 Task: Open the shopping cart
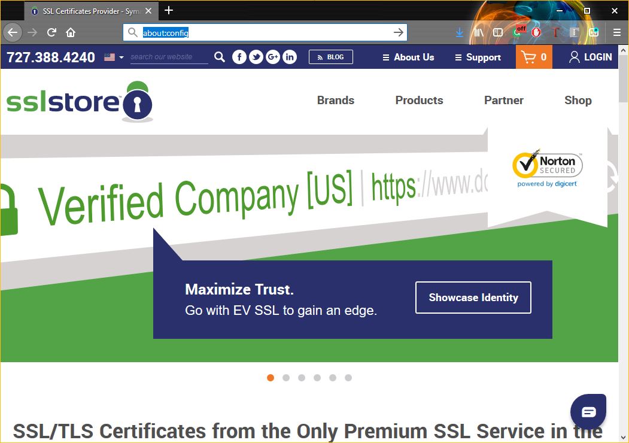[534, 57]
